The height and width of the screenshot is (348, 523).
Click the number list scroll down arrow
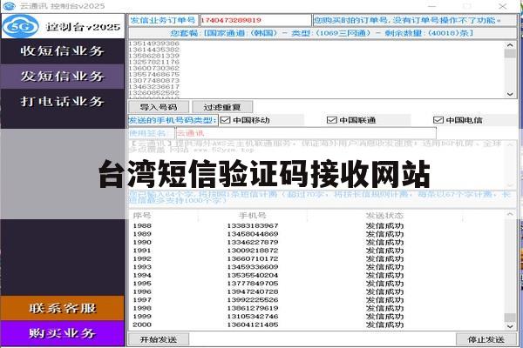(x=510, y=94)
